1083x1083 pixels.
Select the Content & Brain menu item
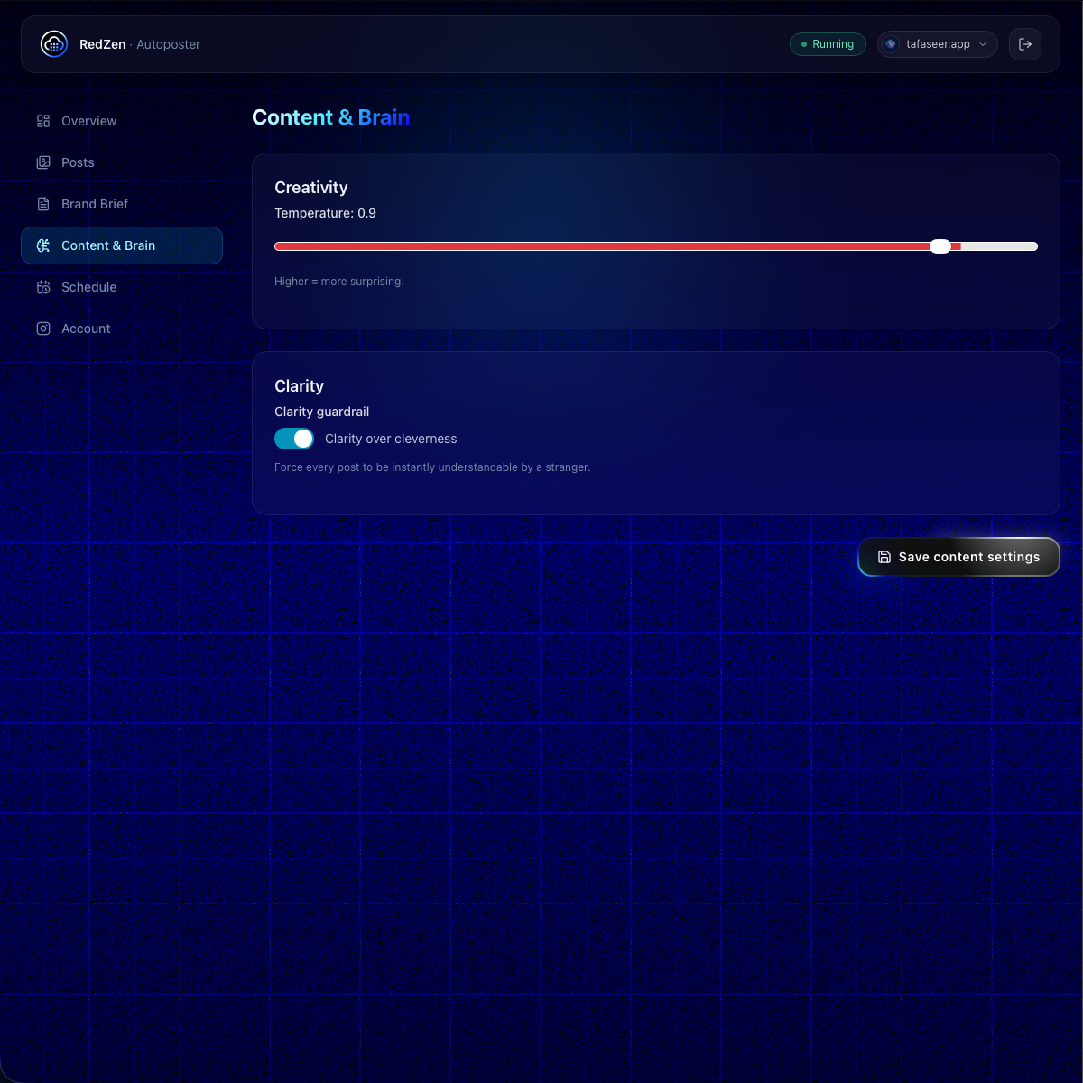click(x=122, y=245)
